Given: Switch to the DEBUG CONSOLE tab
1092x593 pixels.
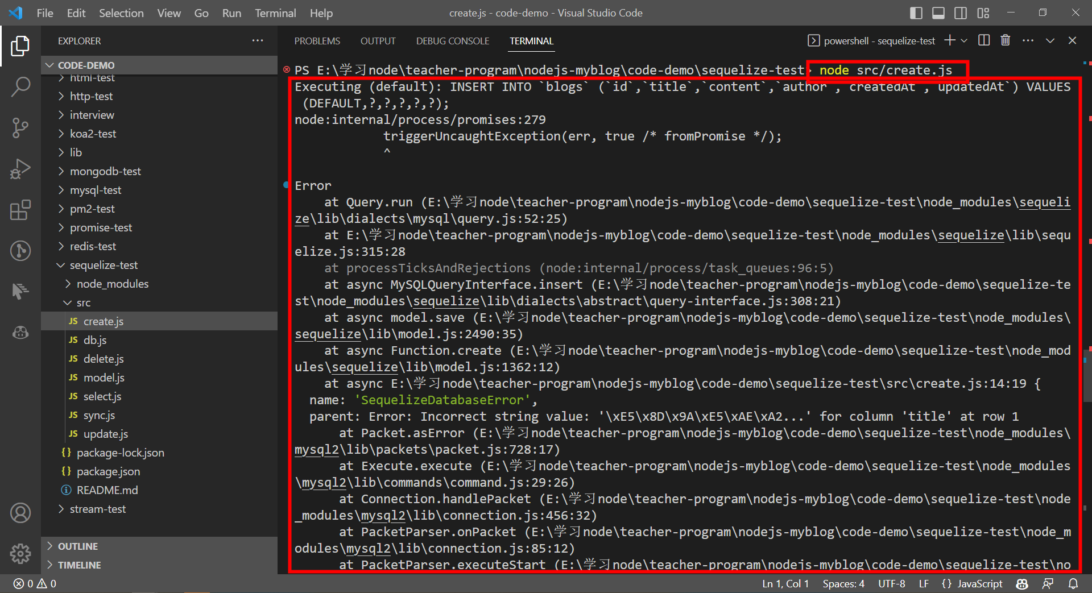Looking at the screenshot, I should [453, 41].
